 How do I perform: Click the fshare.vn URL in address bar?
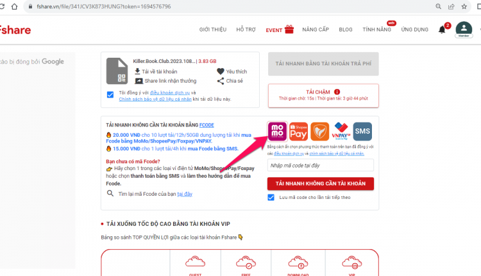click(104, 6)
